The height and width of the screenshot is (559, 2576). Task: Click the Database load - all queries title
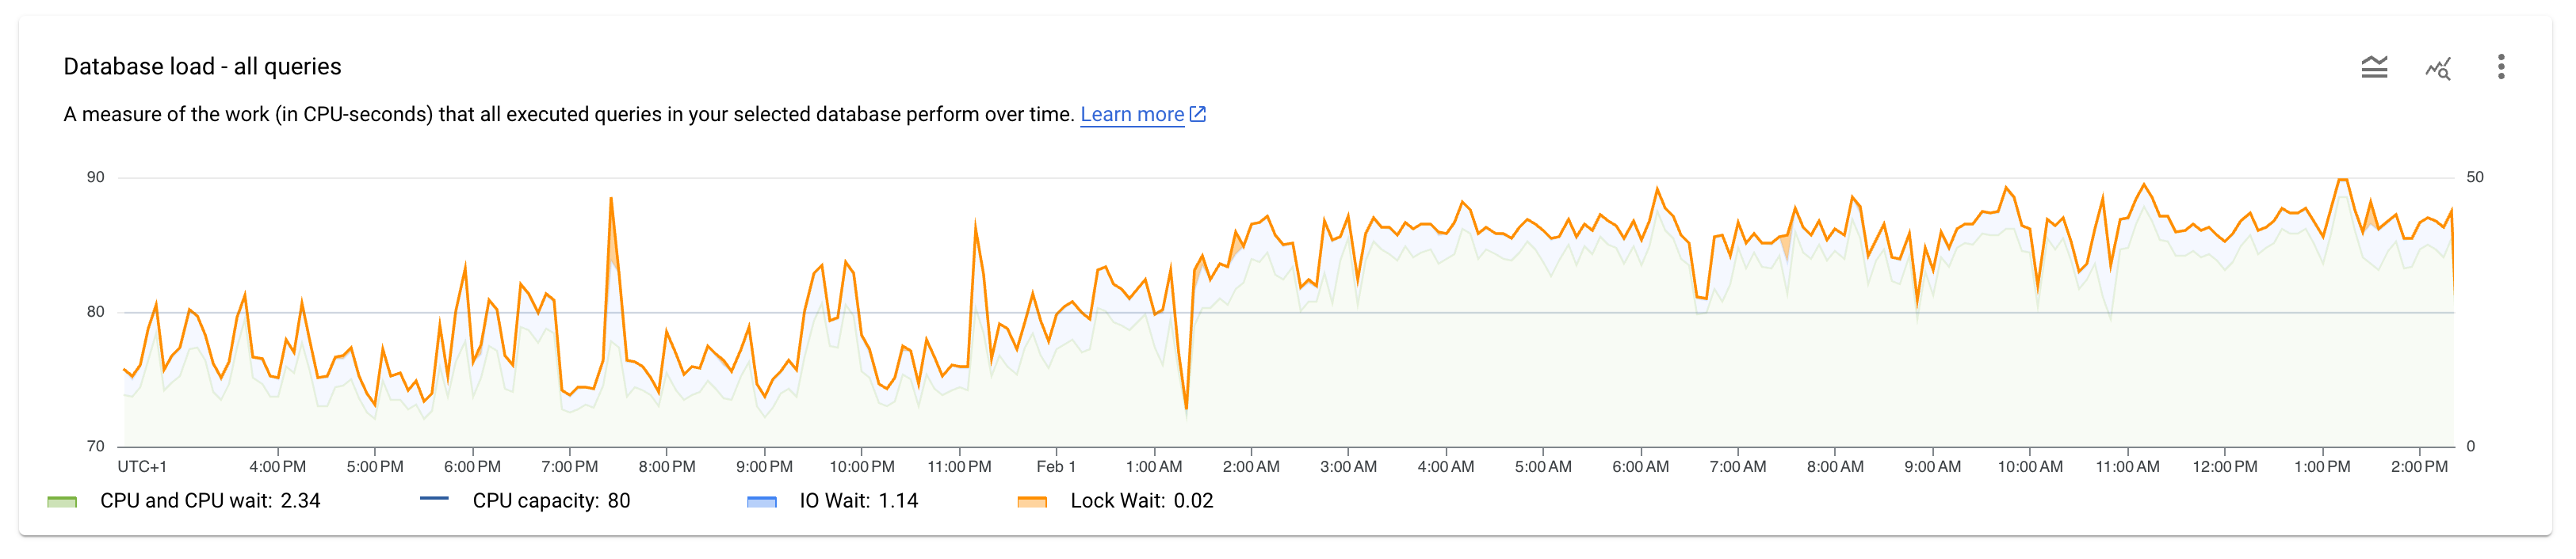(202, 67)
